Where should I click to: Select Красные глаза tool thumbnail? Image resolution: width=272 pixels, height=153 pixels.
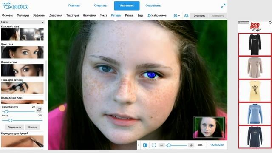(x=22, y=34)
